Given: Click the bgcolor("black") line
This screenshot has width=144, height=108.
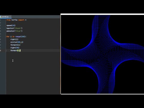Looking at the screenshot, I should tap(14, 28).
